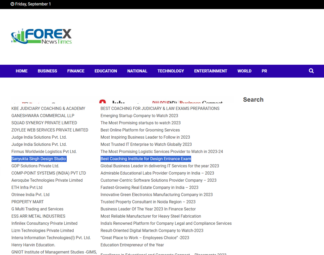Click The Most Promising startups to watch 2023
324x255 pixels.
click(x=141, y=123)
